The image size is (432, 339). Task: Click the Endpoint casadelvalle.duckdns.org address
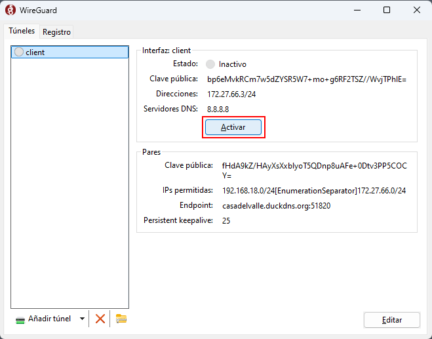276,206
